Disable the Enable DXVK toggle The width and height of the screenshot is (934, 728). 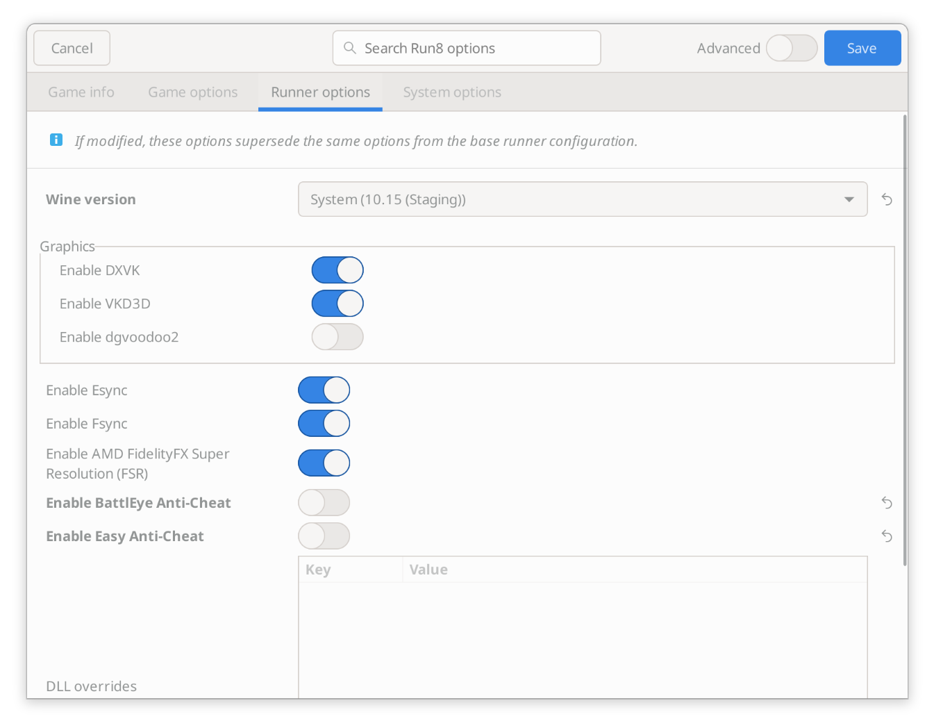coord(337,270)
